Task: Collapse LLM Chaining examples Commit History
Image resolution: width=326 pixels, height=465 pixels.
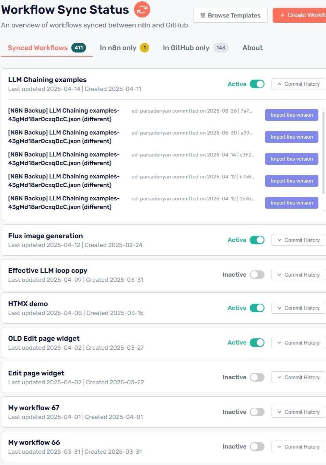Action: [x=298, y=84]
